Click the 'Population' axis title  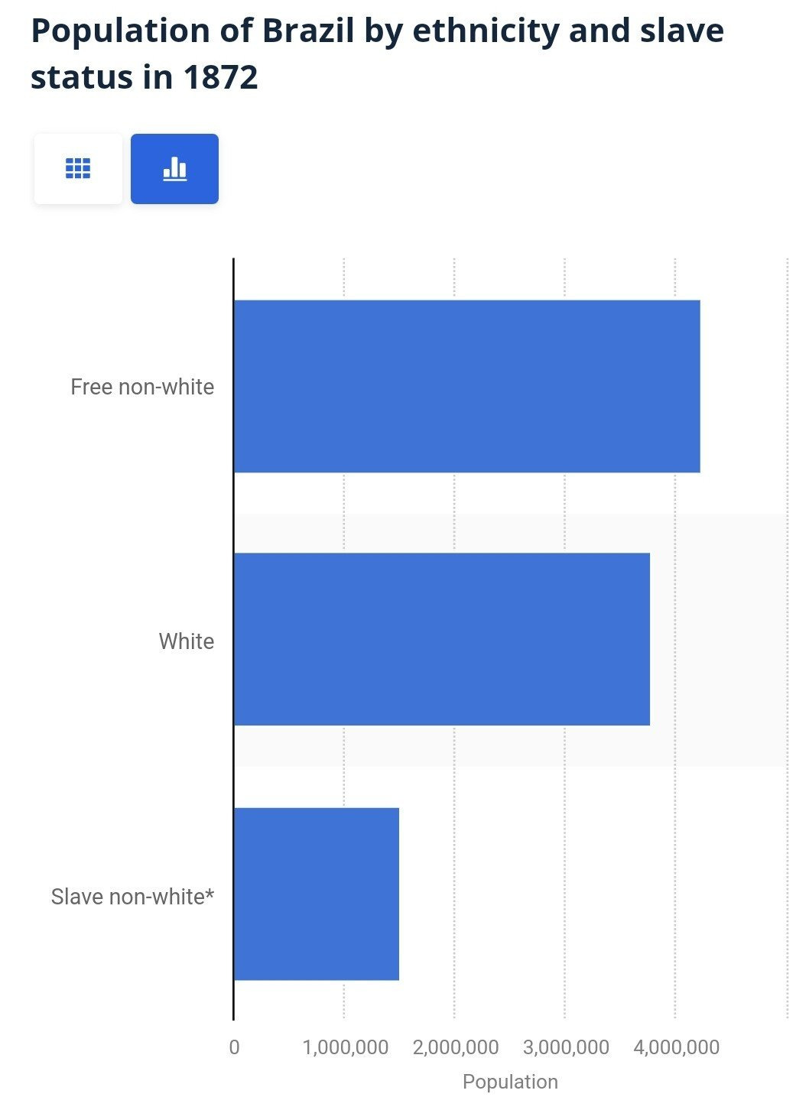[510, 1082]
